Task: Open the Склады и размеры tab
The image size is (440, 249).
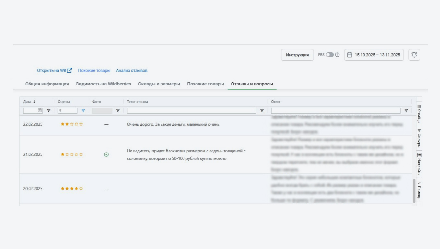Action: (159, 84)
